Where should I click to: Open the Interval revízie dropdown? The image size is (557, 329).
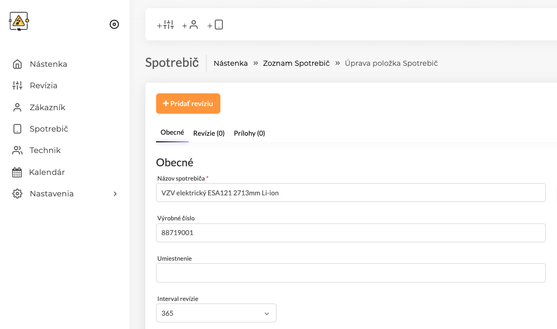(x=216, y=313)
